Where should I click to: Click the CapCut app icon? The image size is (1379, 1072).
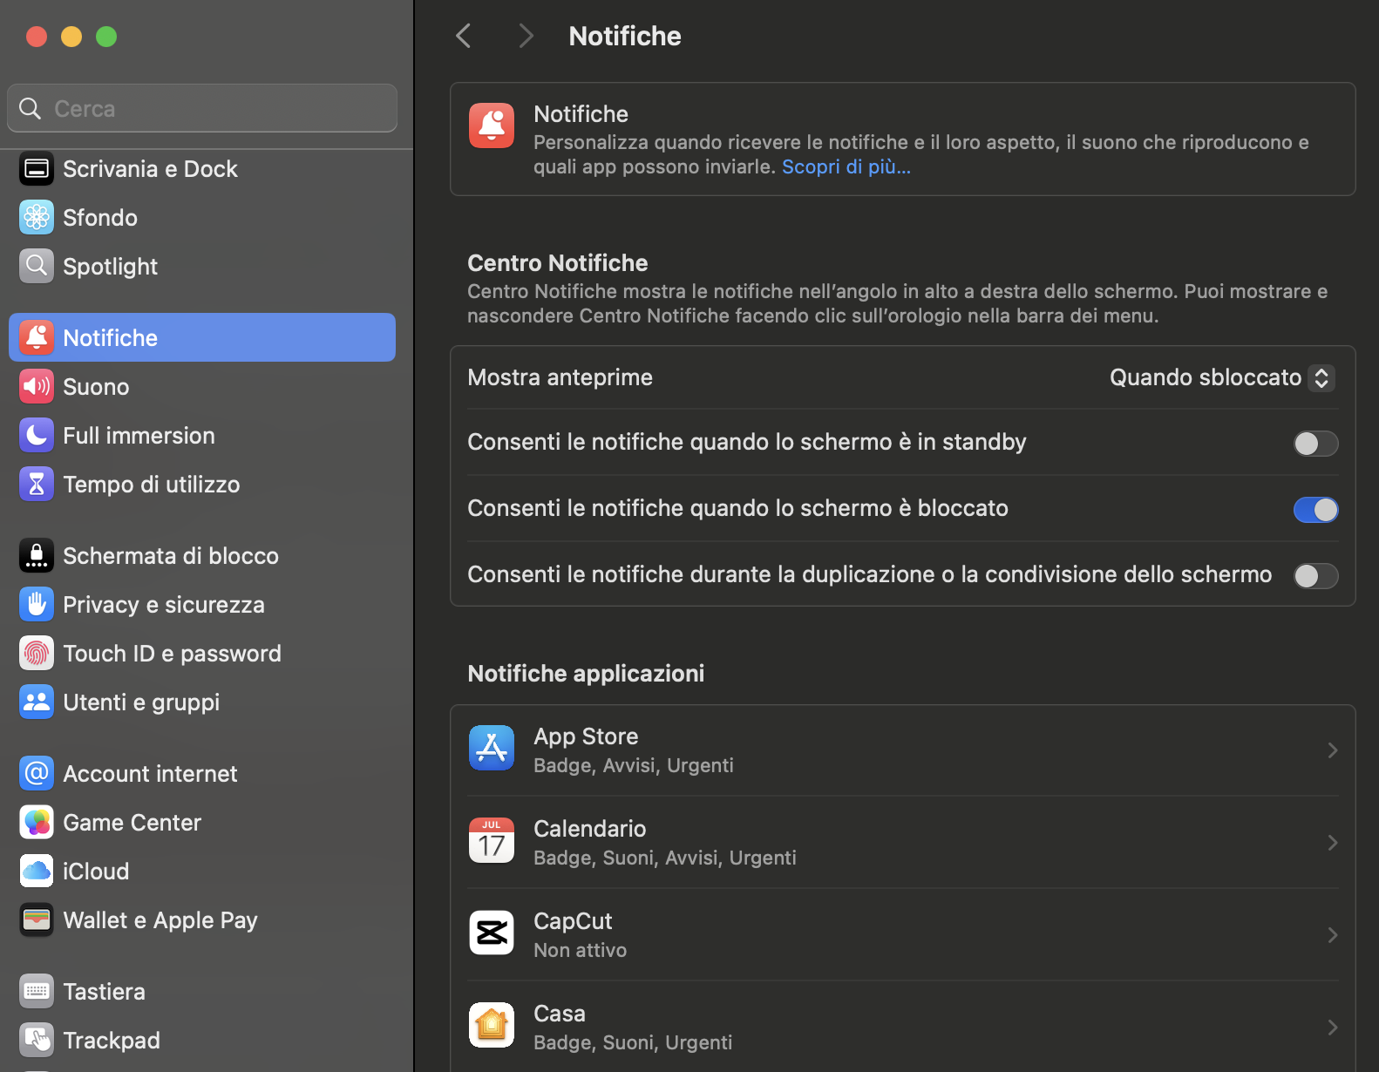click(x=492, y=933)
